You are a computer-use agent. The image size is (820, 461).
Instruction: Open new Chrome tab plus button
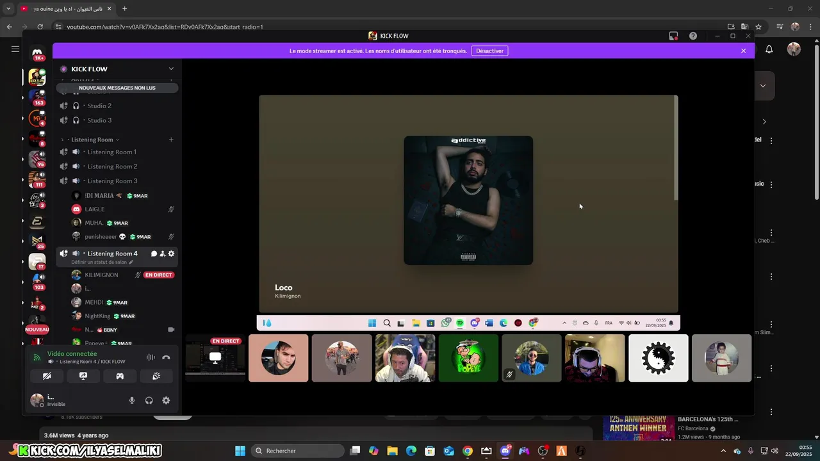pos(124,9)
